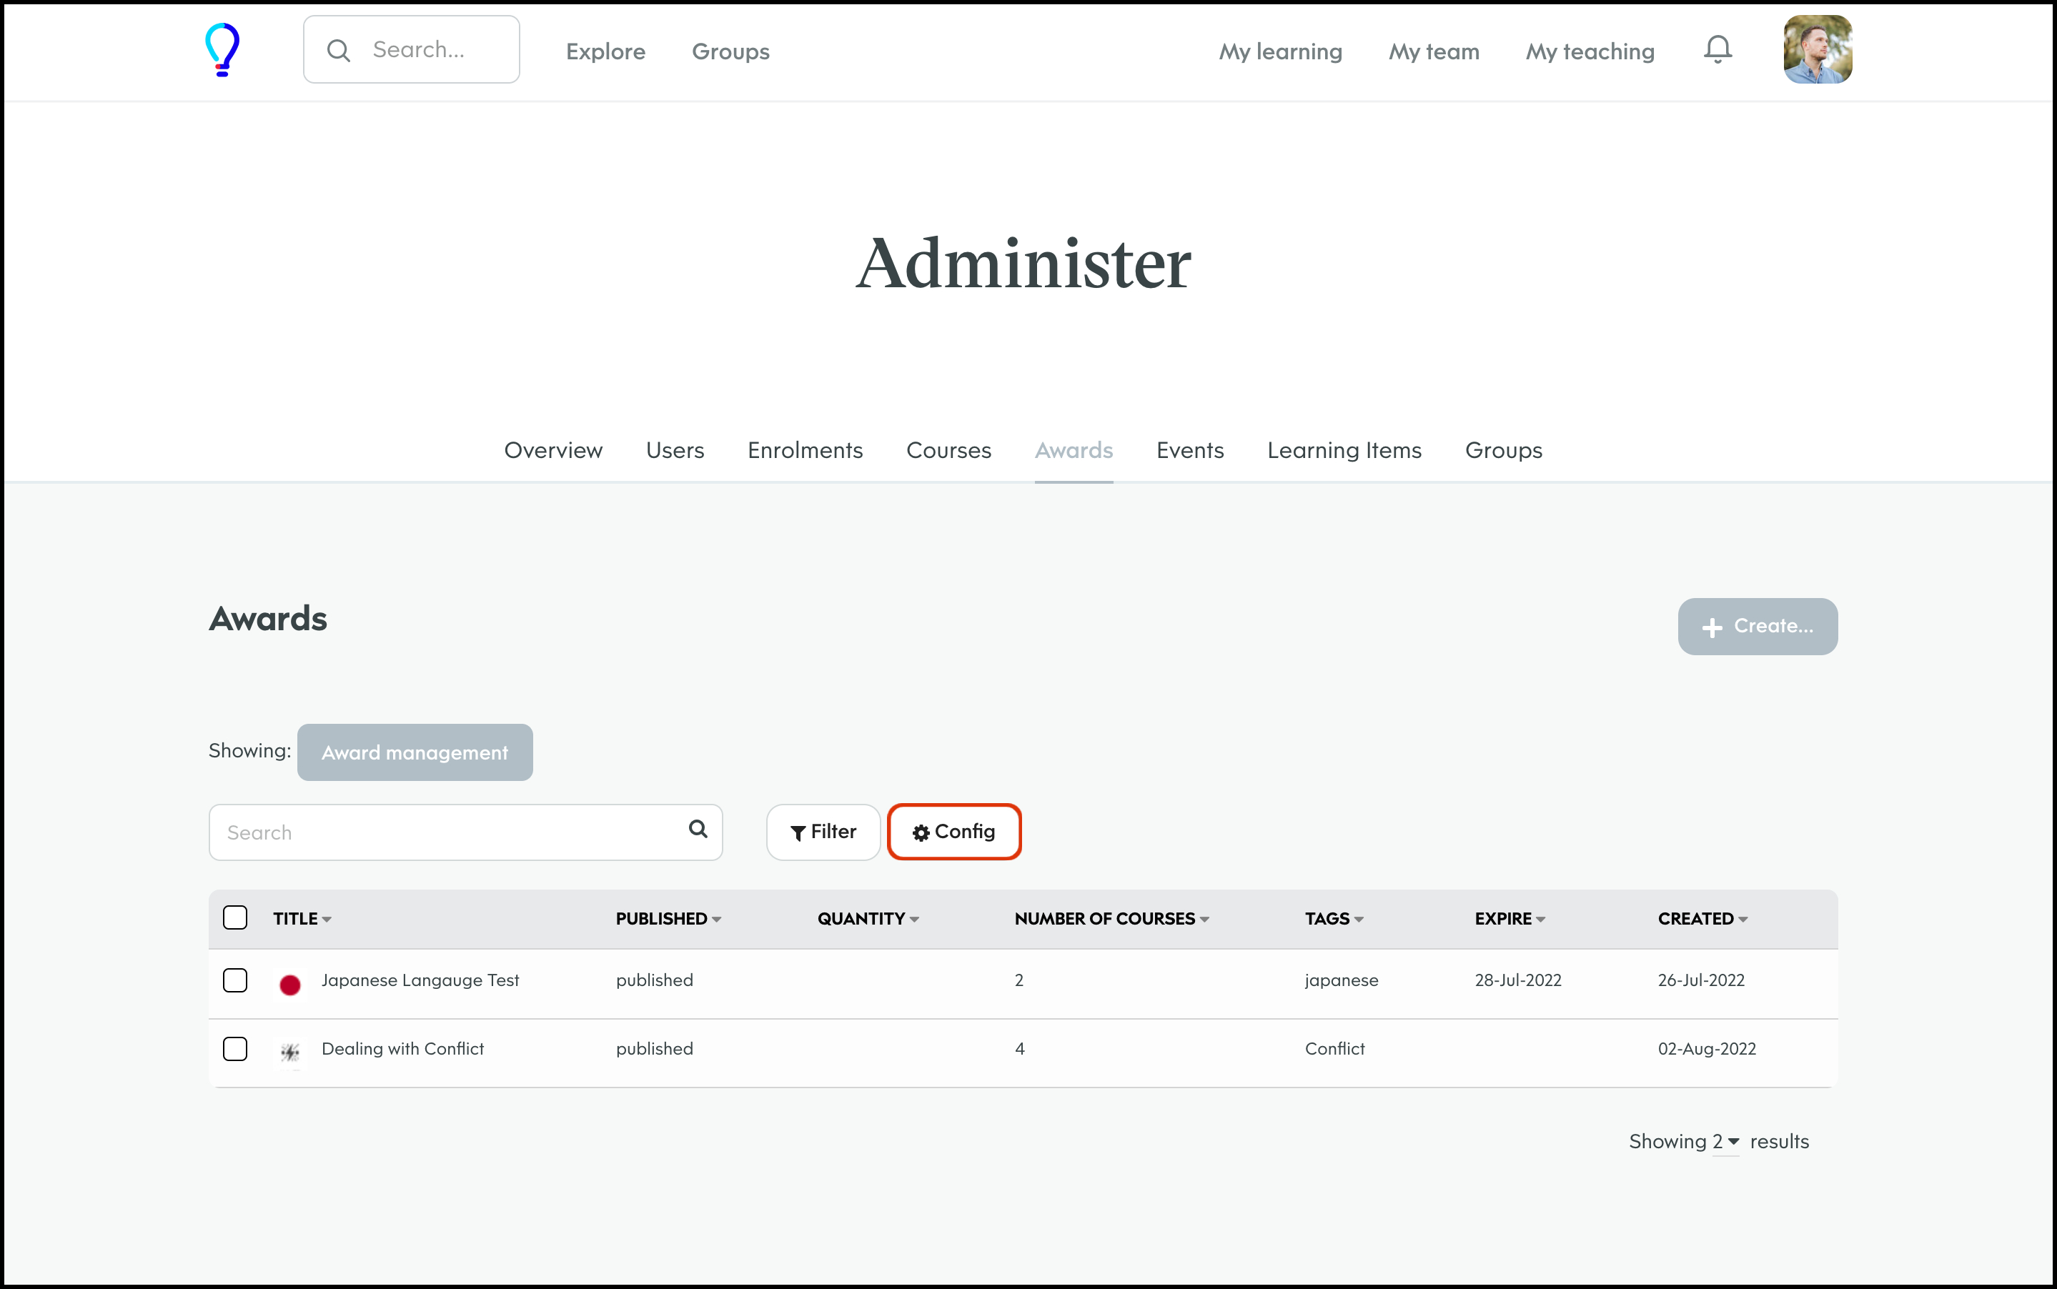
Task: Check the Japanese Language Test row checkbox
Action: (x=235, y=980)
